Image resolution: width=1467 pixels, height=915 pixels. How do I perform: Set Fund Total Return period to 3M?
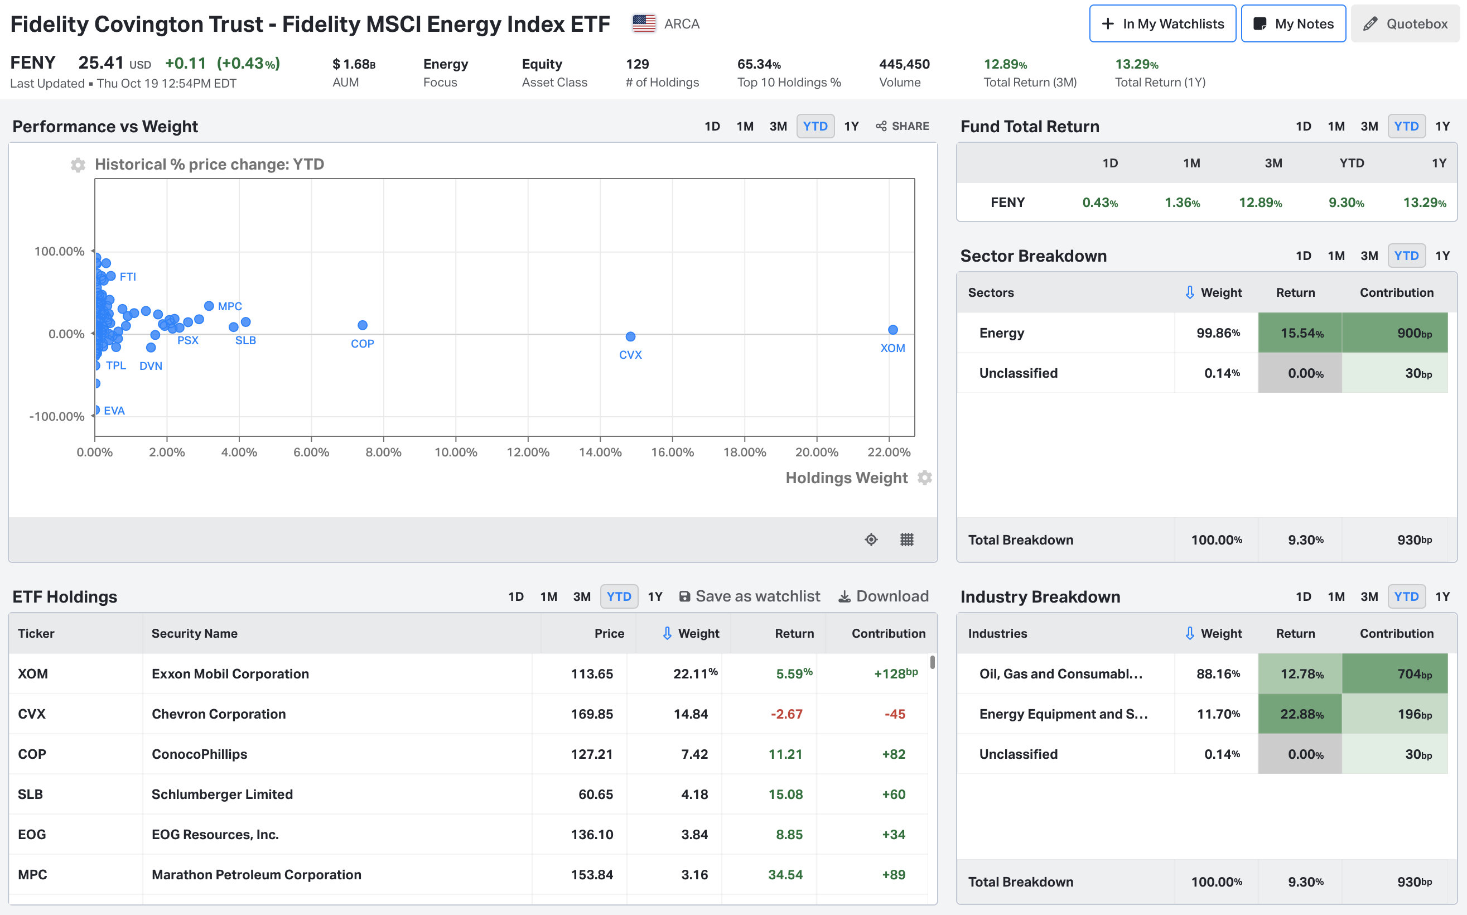click(x=1369, y=126)
